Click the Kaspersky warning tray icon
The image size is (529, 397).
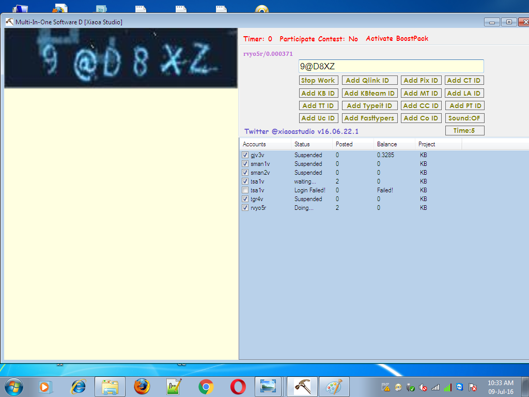click(x=385, y=387)
